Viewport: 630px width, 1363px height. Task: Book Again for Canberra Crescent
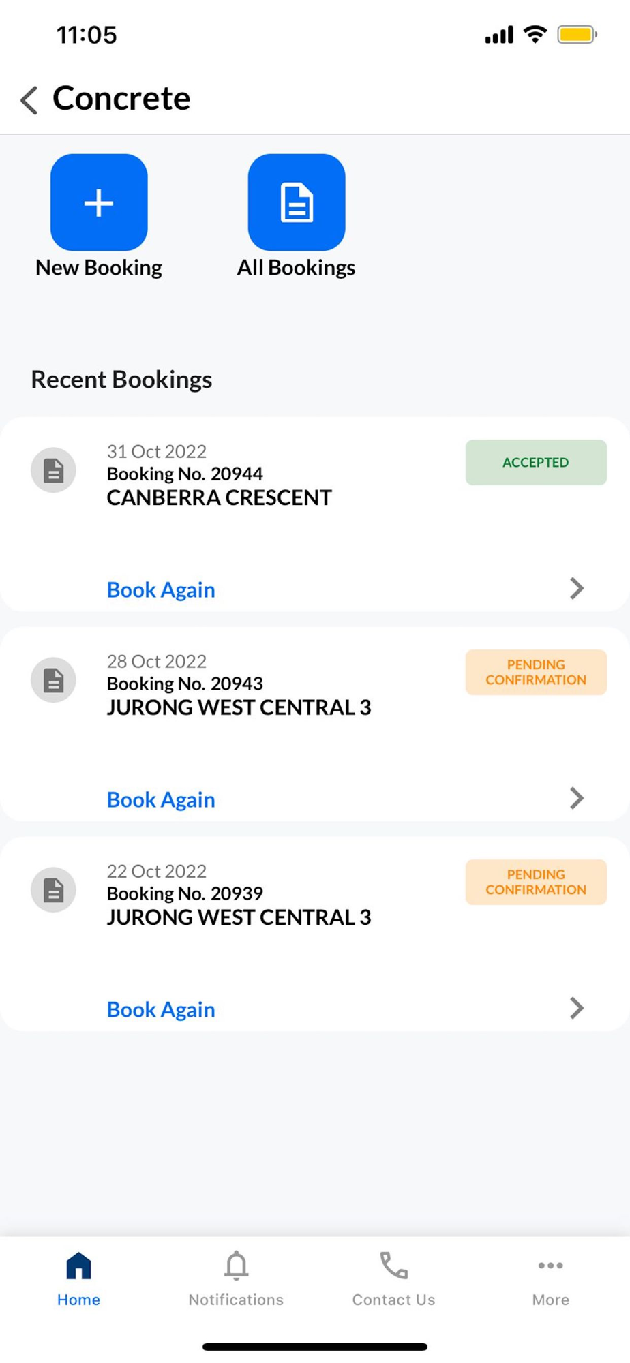coord(161,590)
